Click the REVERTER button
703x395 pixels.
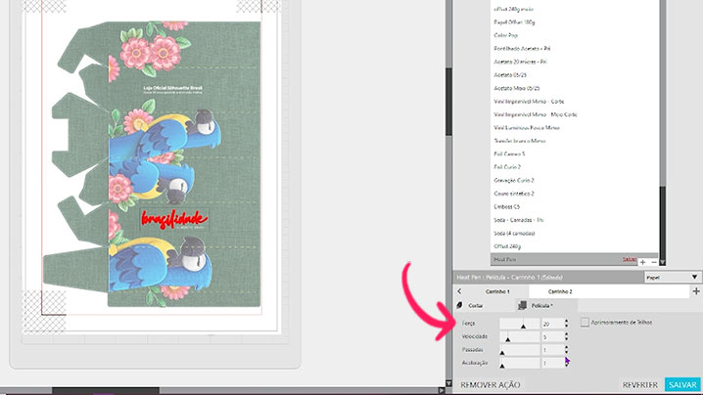click(x=639, y=385)
